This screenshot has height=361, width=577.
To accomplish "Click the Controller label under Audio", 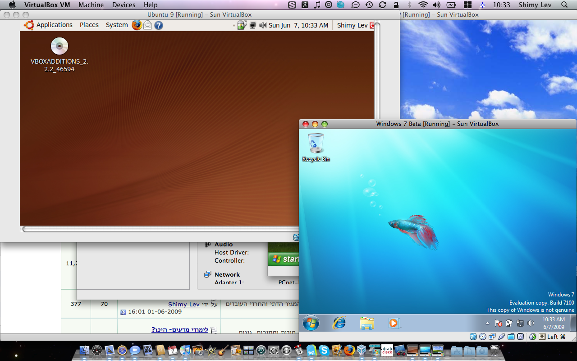I will click(x=229, y=261).
